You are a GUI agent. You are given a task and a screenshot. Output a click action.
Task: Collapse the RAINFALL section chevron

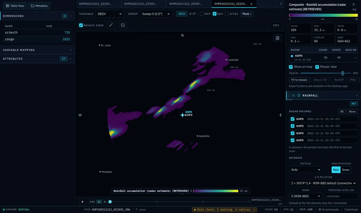point(357,95)
